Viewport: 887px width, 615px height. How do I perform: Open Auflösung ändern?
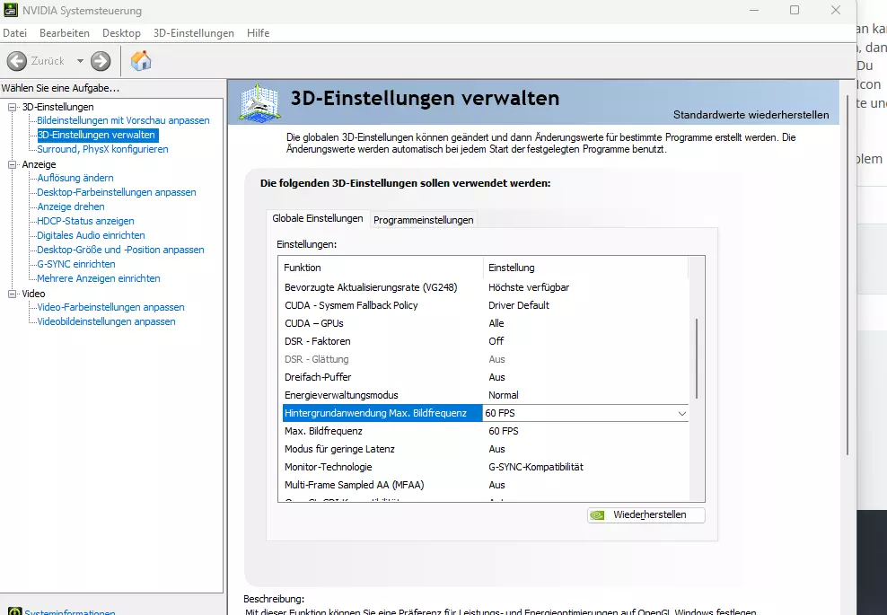[x=75, y=178]
